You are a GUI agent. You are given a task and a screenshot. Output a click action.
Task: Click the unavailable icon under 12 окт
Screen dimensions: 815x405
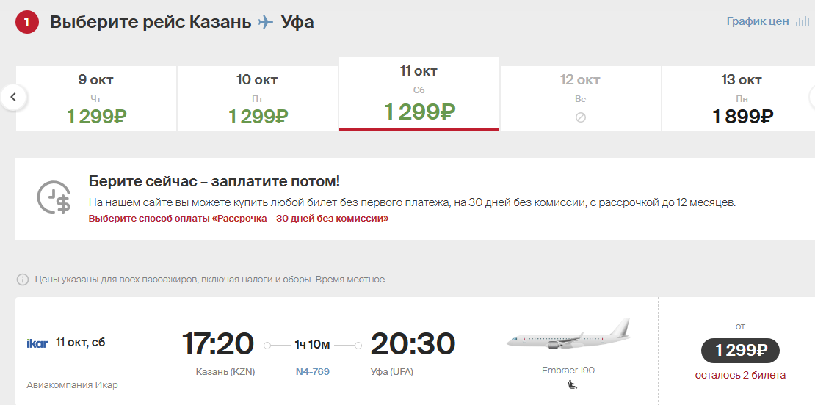point(581,117)
